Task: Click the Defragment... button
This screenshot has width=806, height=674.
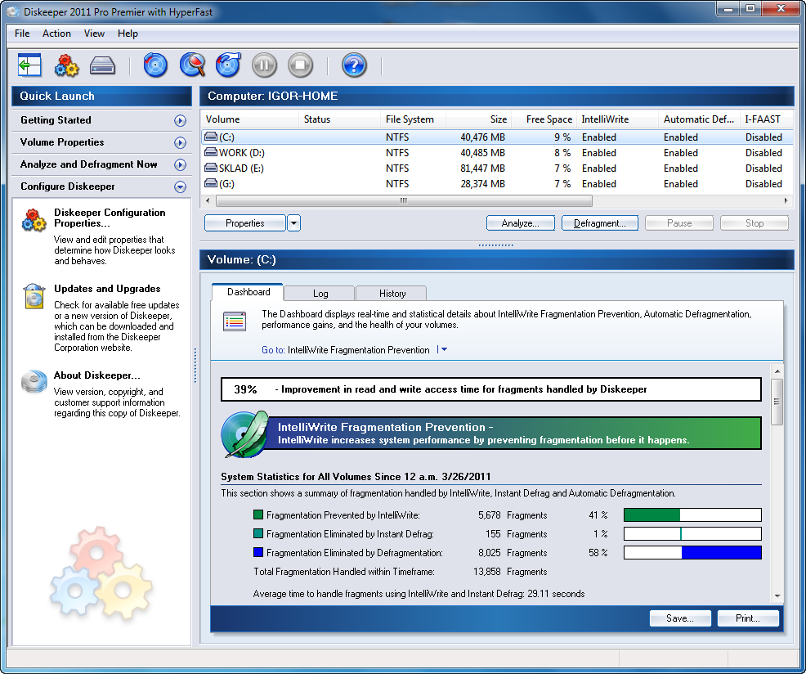Action: tap(599, 223)
